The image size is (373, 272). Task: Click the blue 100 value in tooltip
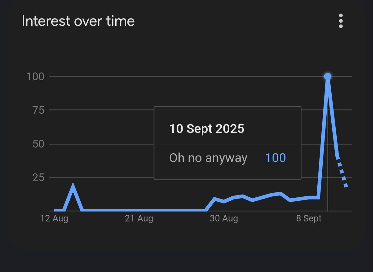click(x=275, y=158)
